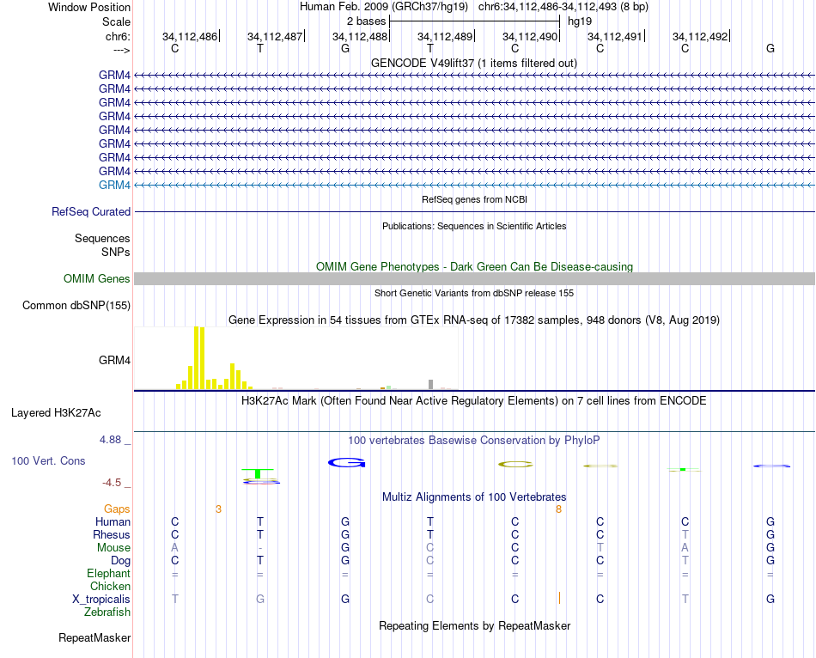The height and width of the screenshot is (658, 816).
Task: Click the gray bar in the GTEx expression chart
Action: (x=431, y=384)
